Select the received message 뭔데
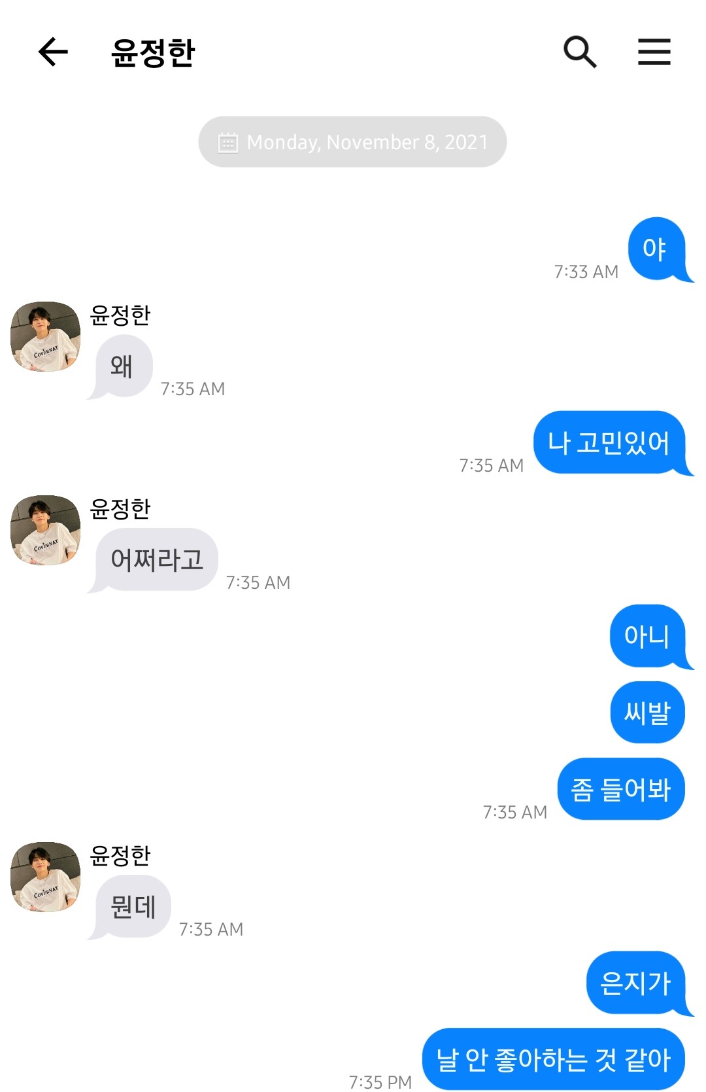Screen dimensions: 706x1092 133,906
